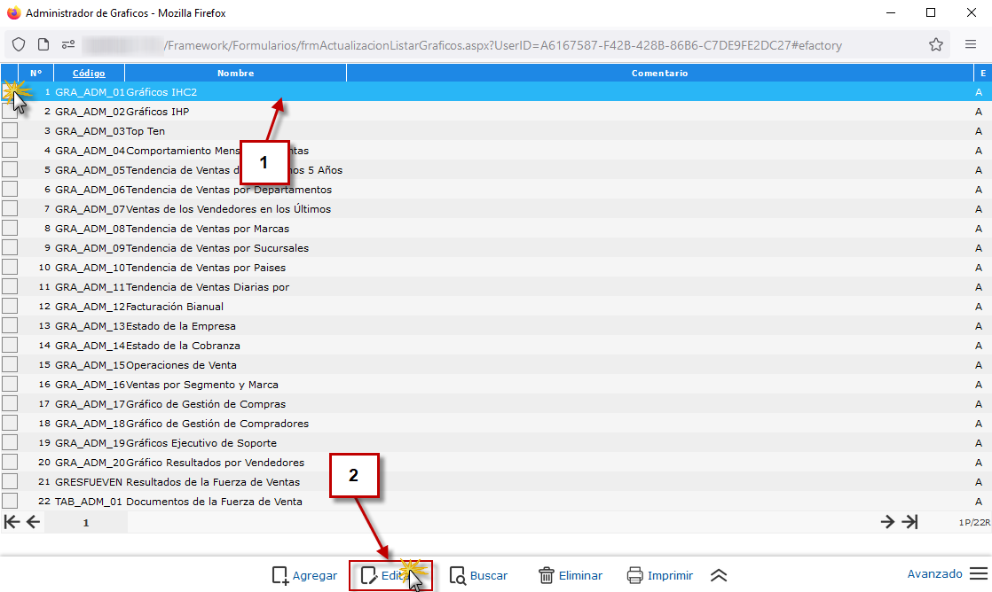Toggle checkbox for GRESFUEVEN row
992x592 pixels.
[10, 482]
